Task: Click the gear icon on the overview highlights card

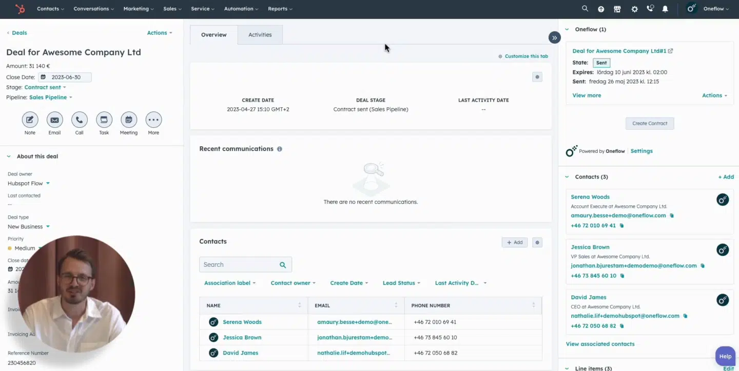Action: pos(537,77)
